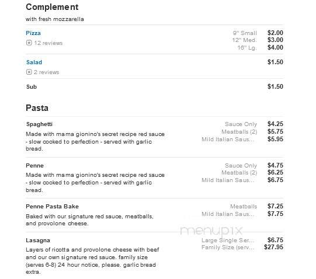Click the review icon under Salad
Screen dimensions: 316x279
pyautogui.click(x=29, y=72)
